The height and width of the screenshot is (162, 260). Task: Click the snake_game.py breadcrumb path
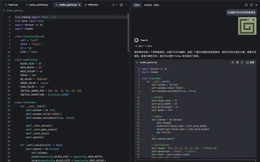point(14,10)
